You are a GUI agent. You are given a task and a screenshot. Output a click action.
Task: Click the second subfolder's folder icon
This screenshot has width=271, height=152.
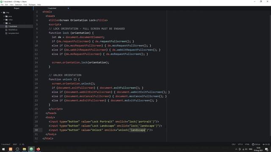(x=7, y=20)
